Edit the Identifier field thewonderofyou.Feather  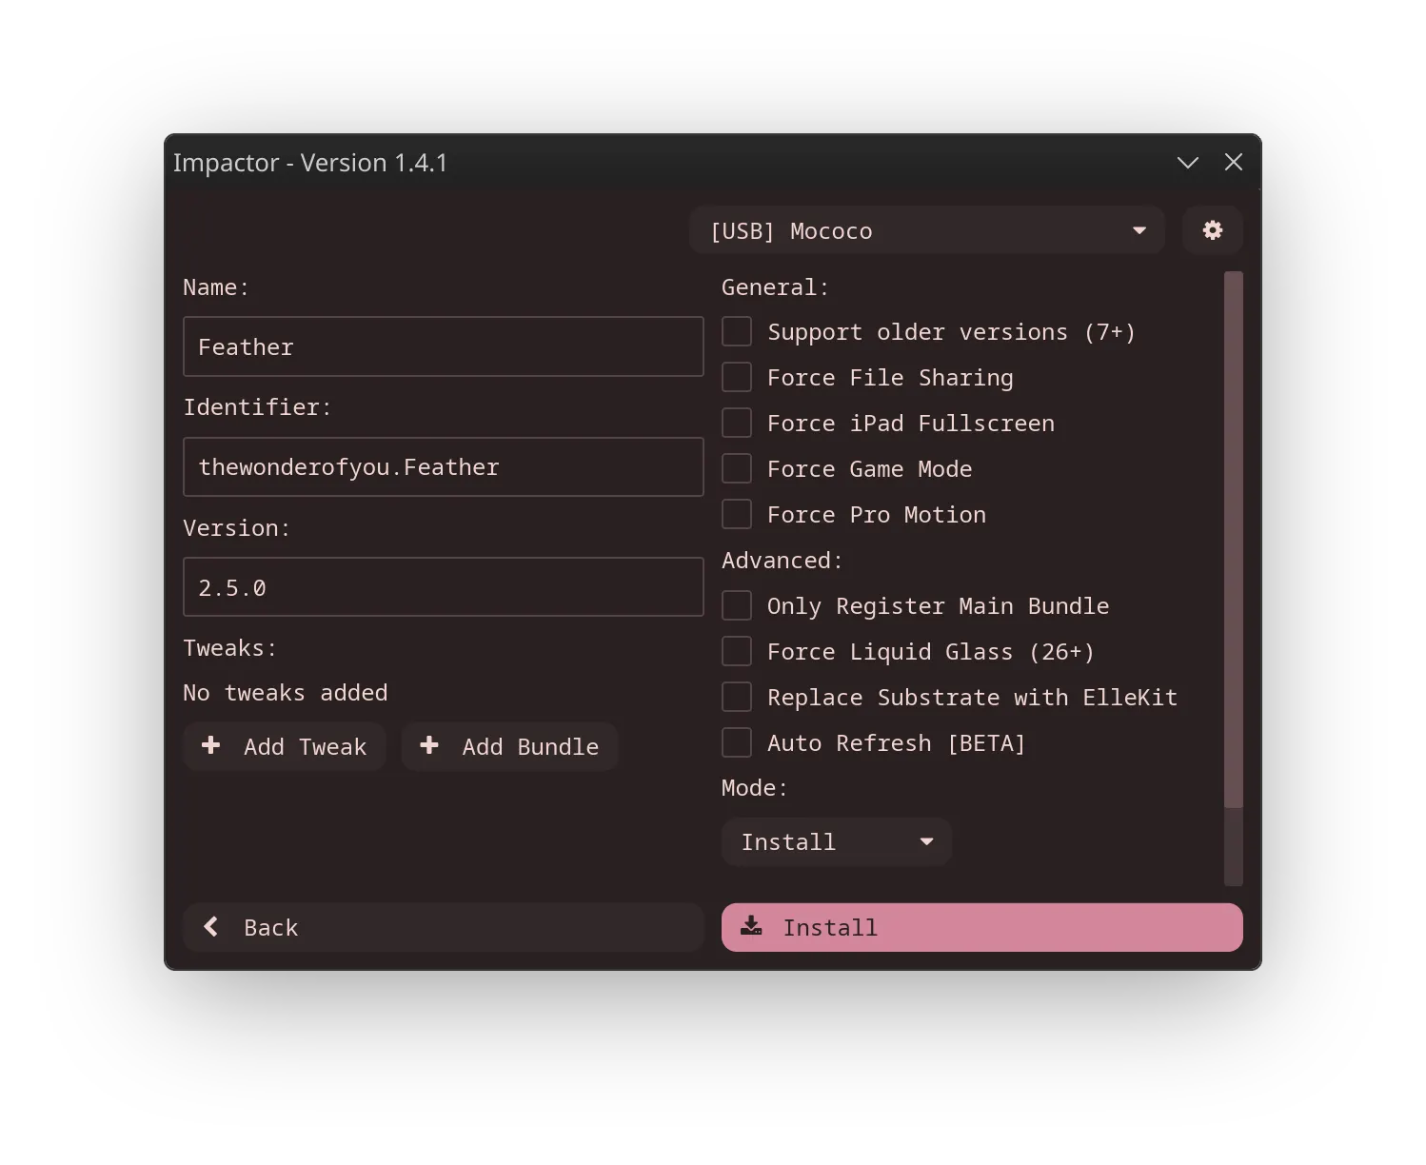(x=444, y=466)
